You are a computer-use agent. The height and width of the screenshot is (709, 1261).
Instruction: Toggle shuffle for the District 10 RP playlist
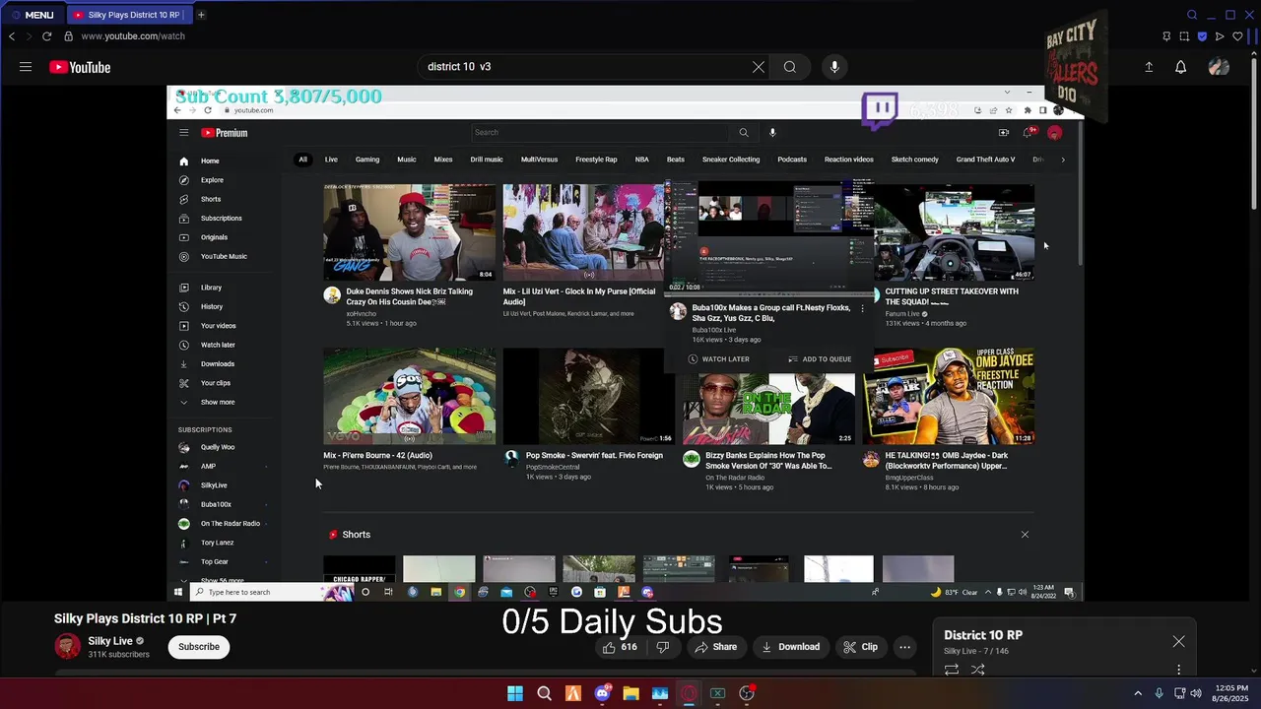tap(977, 670)
